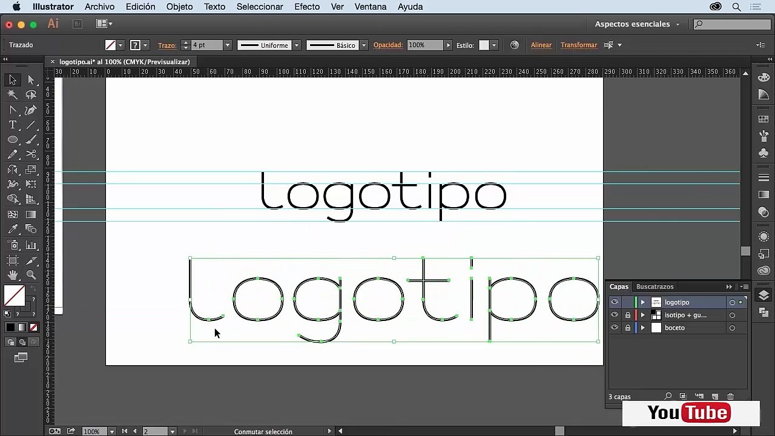Expand the logotipo layer contents
Screen dimensions: 775x436
643,302
